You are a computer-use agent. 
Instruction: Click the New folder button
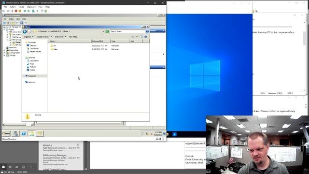[73, 37]
